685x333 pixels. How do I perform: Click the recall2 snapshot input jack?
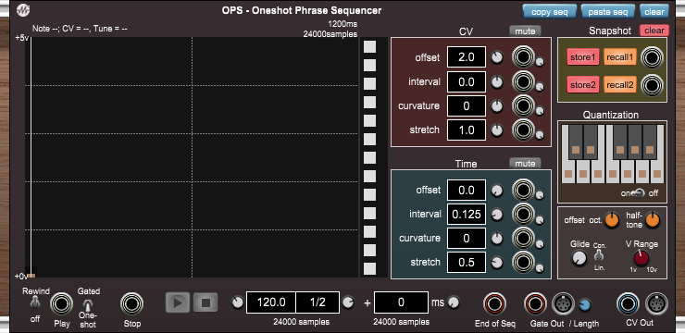click(x=652, y=85)
